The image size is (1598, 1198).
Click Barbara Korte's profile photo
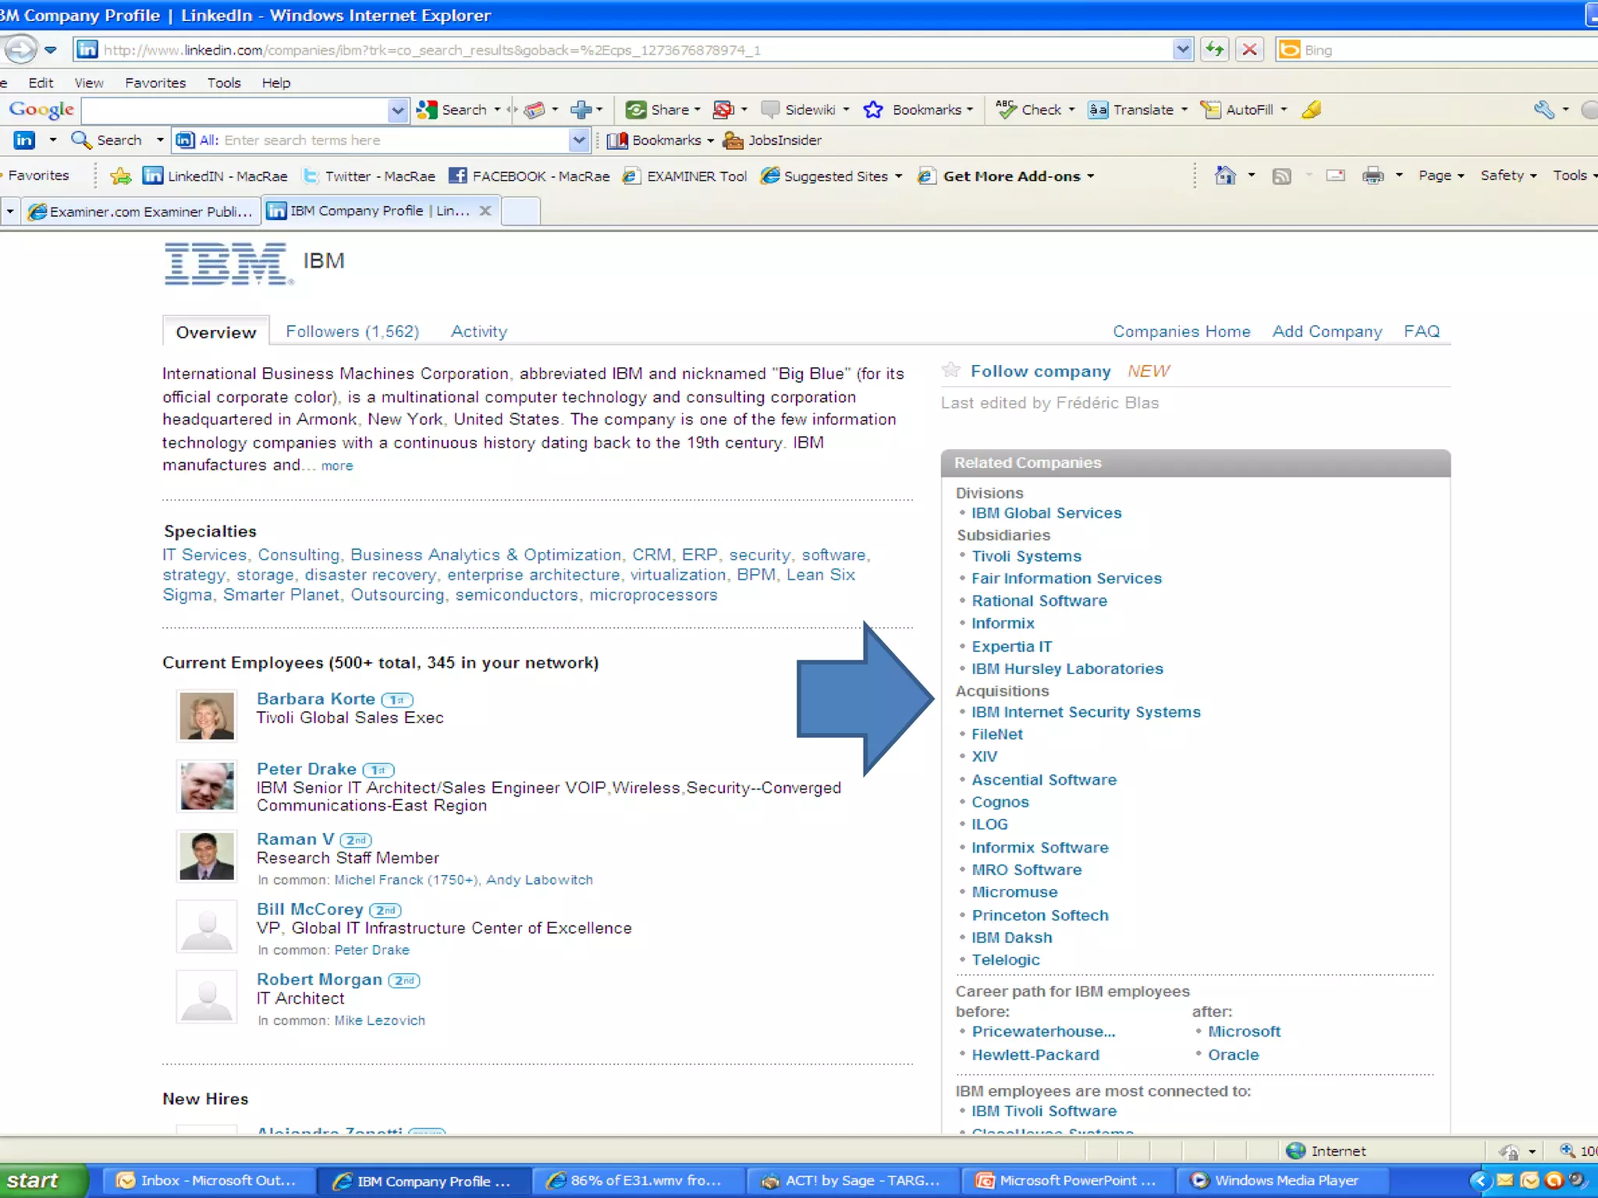click(x=207, y=715)
